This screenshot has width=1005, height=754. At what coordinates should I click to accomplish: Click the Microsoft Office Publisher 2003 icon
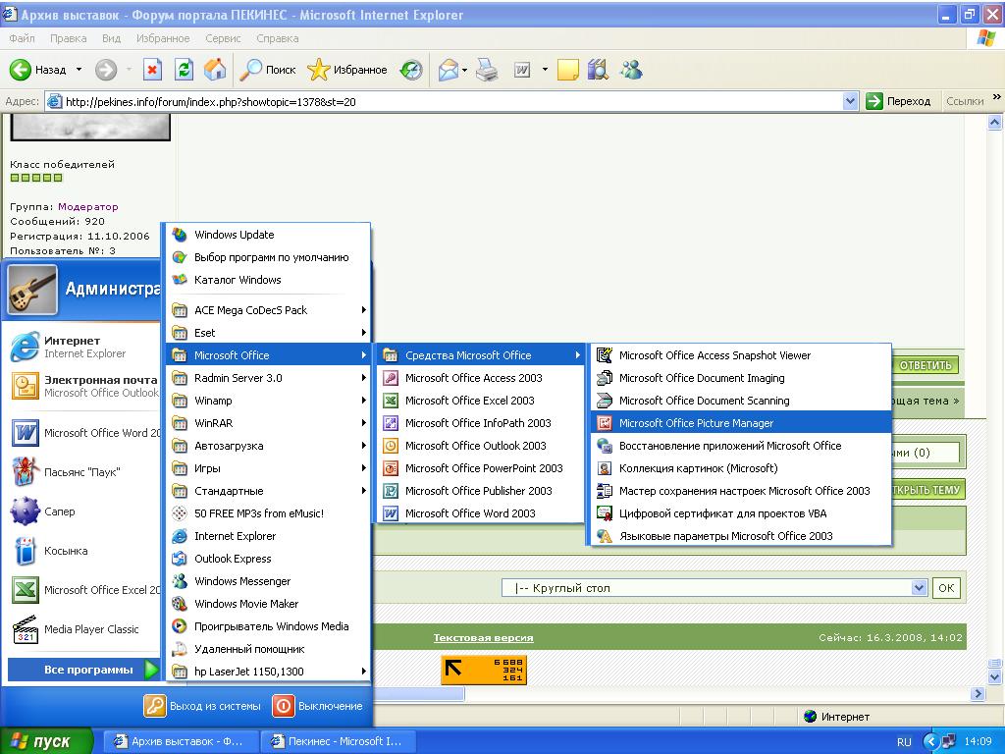pos(391,491)
